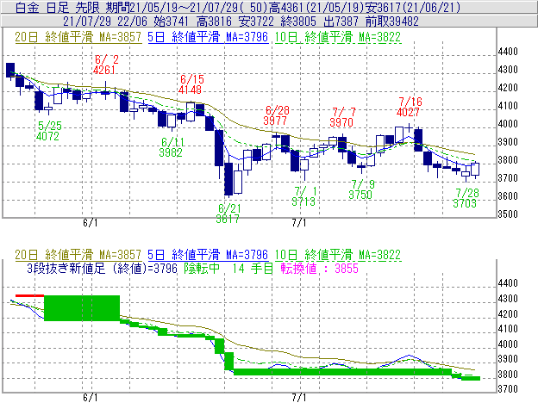This screenshot has height=409, width=538.
Task: Click the chart title header bar
Action: pyautogui.click(x=269, y=7)
